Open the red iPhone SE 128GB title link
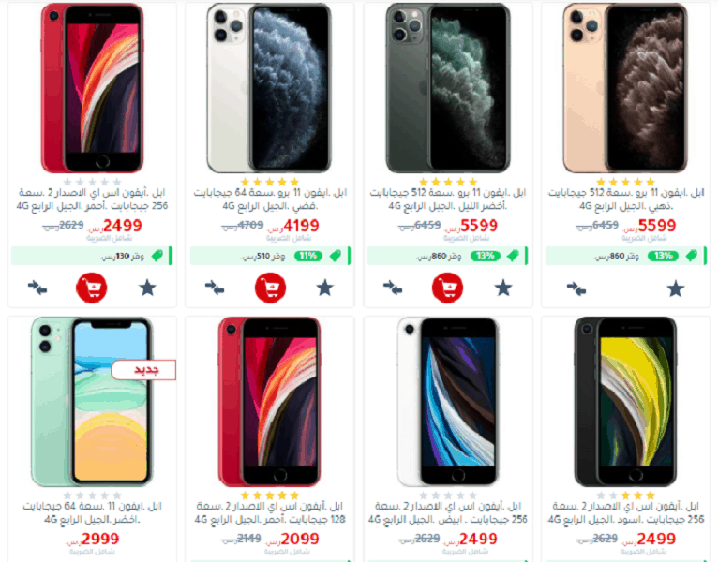The image size is (718, 562). click(x=270, y=512)
